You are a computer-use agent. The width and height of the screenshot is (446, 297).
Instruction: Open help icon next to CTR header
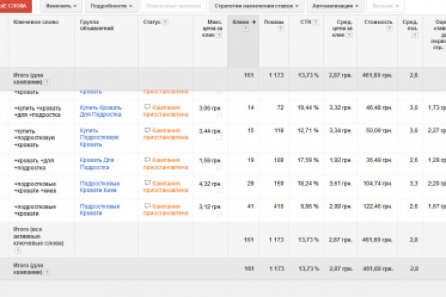(316, 22)
